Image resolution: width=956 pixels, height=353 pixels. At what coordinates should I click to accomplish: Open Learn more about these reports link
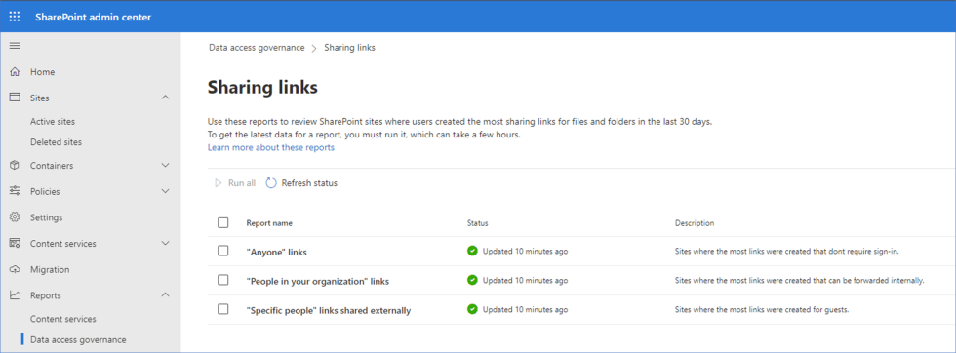click(x=271, y=147)
